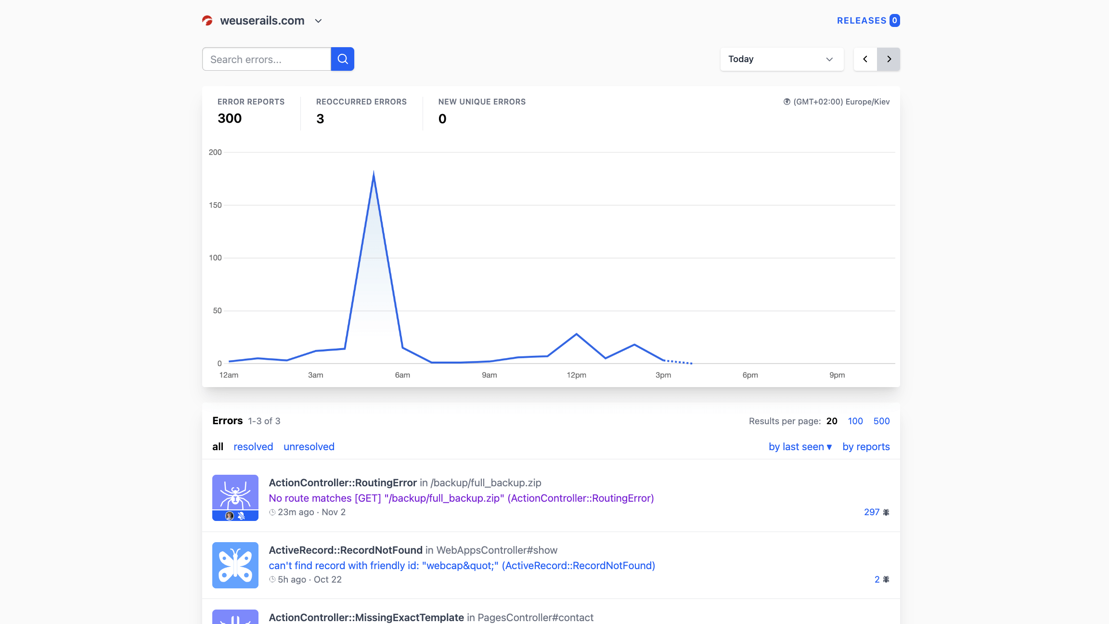1109x624 pixels.
Task: Click the bug icon next to 2
Action: click(886, 579)
